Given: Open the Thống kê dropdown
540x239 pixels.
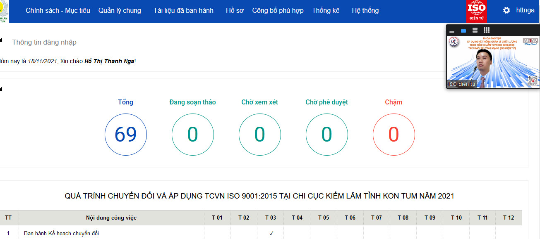Looking at the screenshot, I should [326, 11].
